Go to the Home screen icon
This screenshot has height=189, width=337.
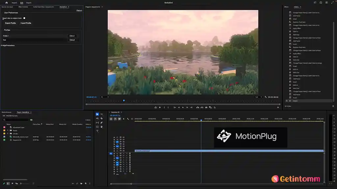click(x=7, y=3)
